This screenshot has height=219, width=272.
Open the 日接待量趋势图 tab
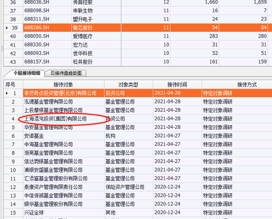[66, 73]
